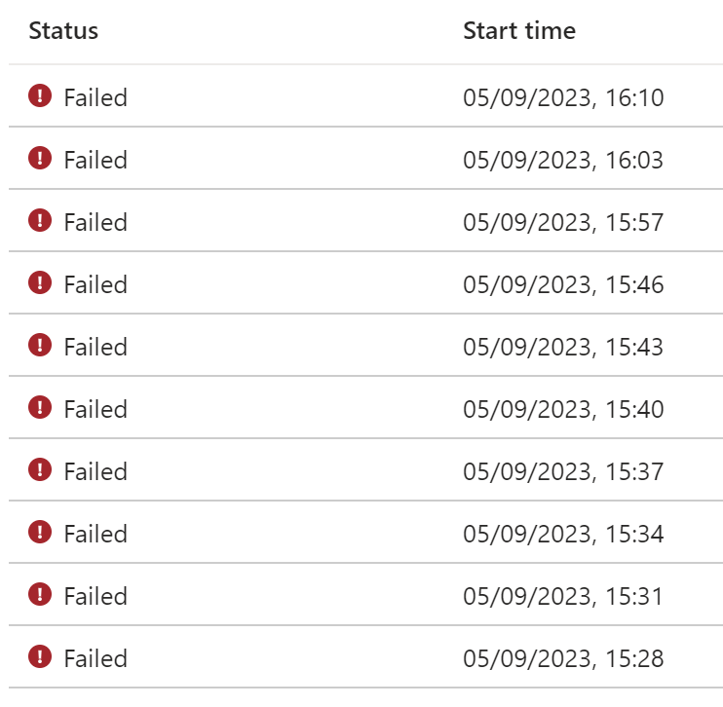Open the Failed status of the 15:34 run

coord(95,534)
